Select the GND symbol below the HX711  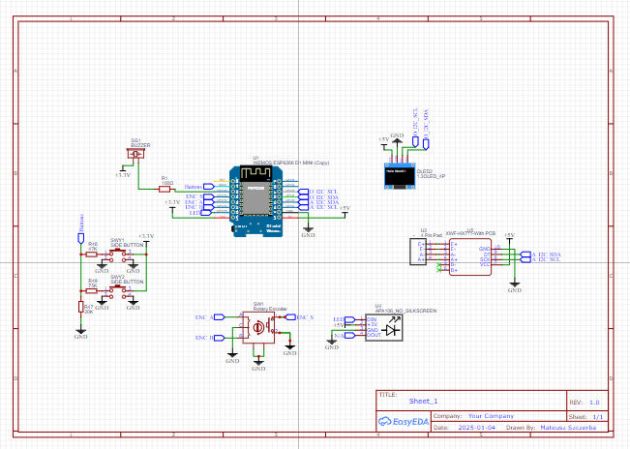click(x=514, y=286)
